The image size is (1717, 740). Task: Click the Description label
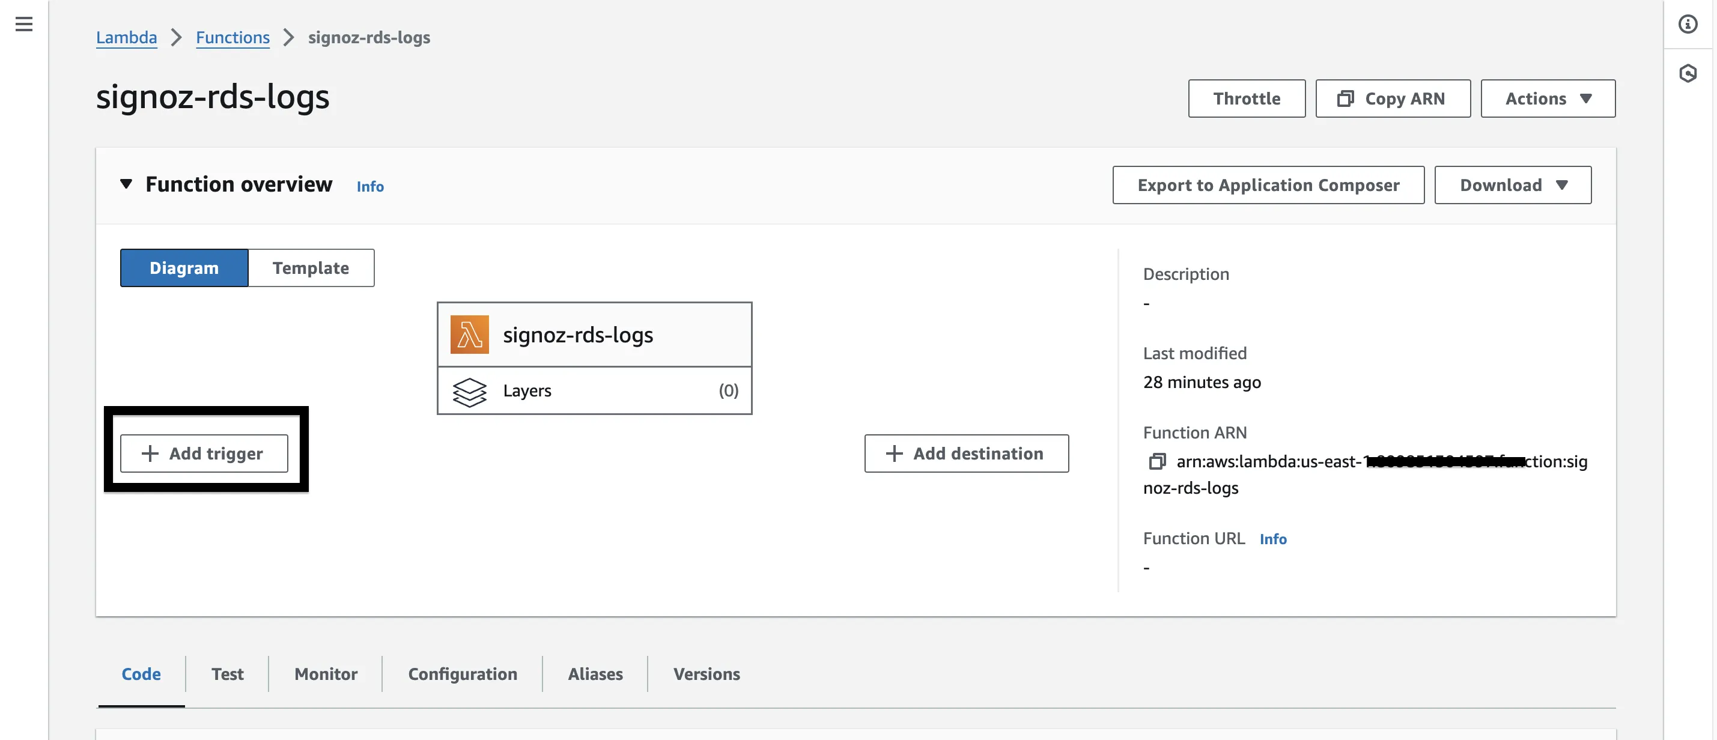[x=1186, y=274]
